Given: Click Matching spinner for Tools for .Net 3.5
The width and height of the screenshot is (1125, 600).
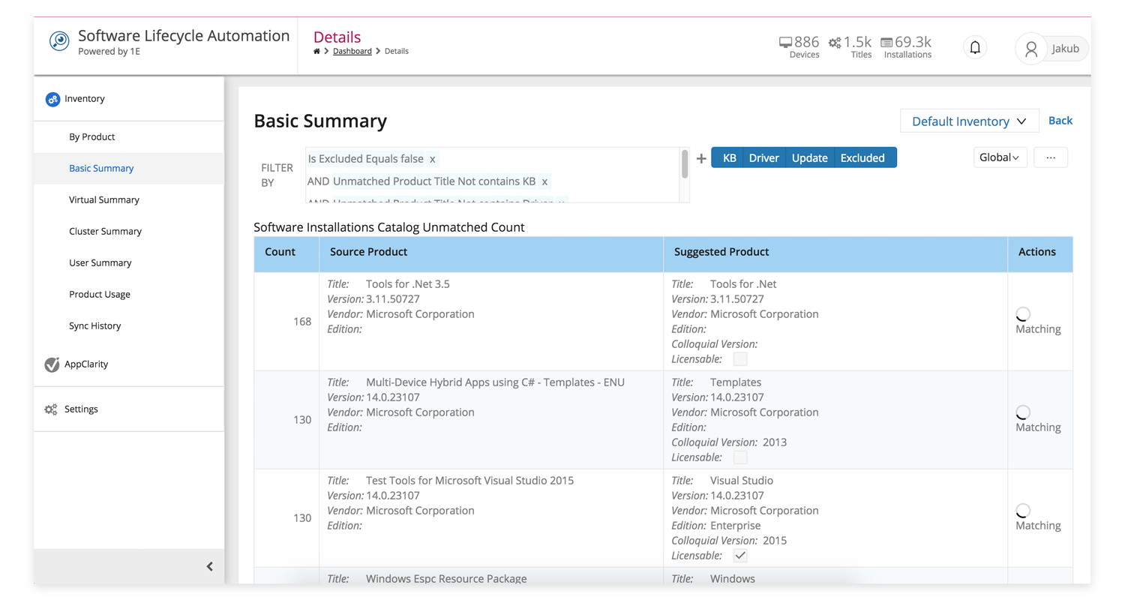Looking at the screenshot, I should [1023, 314].
